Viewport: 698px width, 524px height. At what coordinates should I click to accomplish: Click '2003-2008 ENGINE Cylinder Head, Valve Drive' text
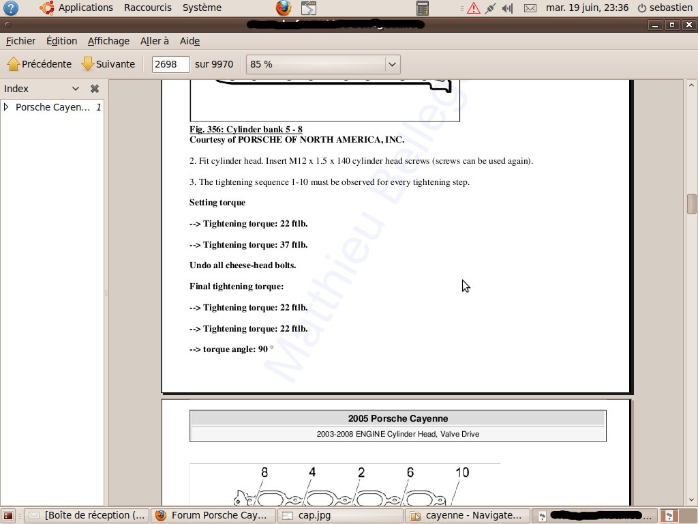pyautogui.click(x=398, y=434)
